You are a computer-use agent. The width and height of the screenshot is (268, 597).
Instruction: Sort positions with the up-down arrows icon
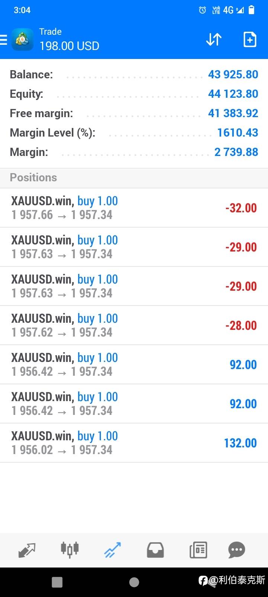point(214,39)
